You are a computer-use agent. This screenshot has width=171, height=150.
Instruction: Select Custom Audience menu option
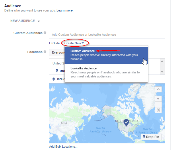pyautogui.click(x=106, y=55)
